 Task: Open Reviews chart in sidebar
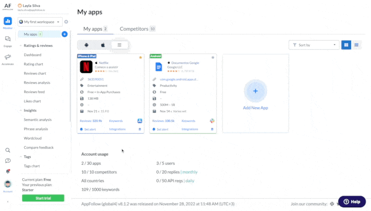coord(35,74)
